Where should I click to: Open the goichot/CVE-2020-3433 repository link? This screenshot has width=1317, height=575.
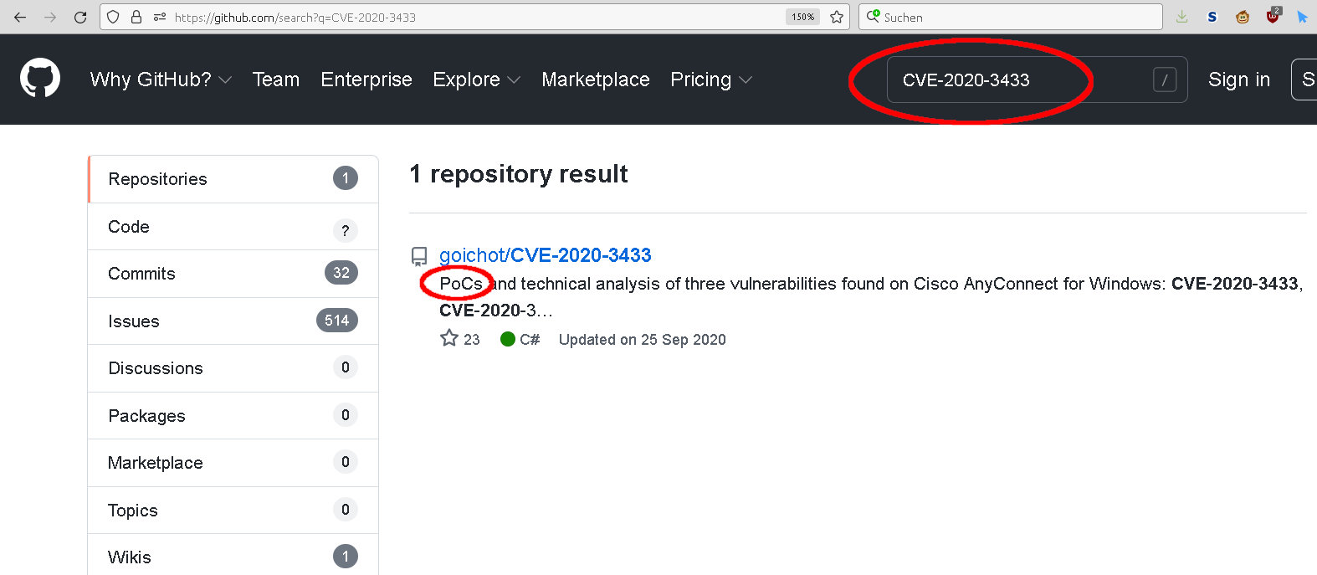coord(546,255)
